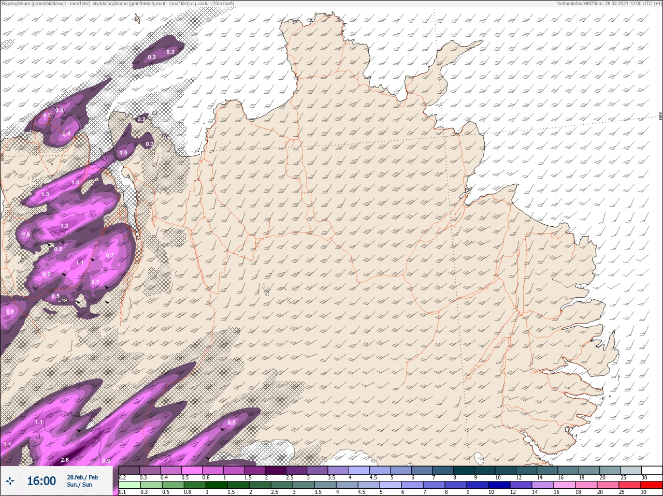This screenshot has height=496, width=663.
Task: Pick the light lavender 4–4.5 swatch in the snow legend
Action: [x=359, y=470]
